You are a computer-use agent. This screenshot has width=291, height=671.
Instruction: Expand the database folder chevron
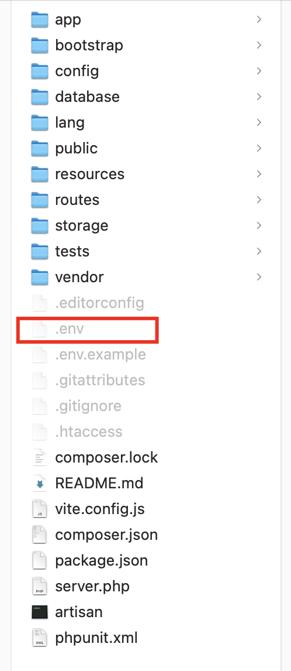pyautogui.click(x=259, y=97)
